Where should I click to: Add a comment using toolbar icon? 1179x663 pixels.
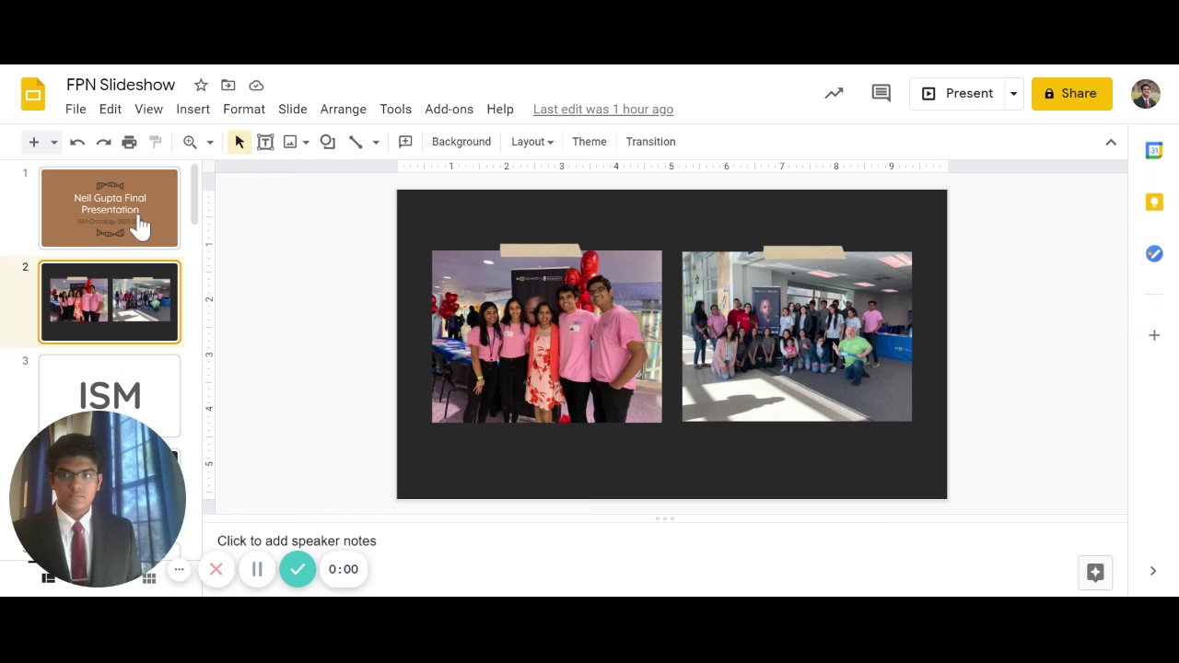pyautogui.click(x=405, y=142)
